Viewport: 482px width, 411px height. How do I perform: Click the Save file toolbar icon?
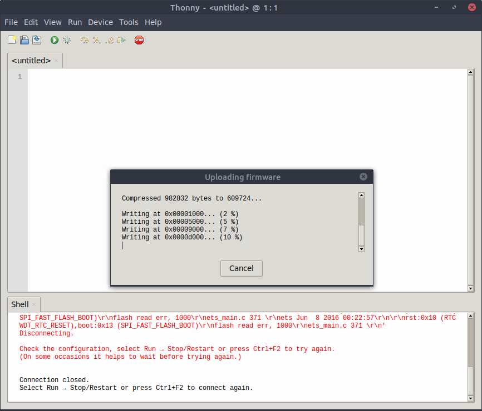coord(37,40)
